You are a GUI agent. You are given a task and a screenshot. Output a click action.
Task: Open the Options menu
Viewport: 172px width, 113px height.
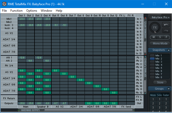click(x=32, y=11)
